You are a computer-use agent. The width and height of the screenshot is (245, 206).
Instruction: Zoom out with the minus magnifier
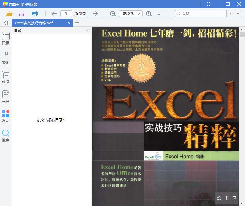click(x=113, y=14)
